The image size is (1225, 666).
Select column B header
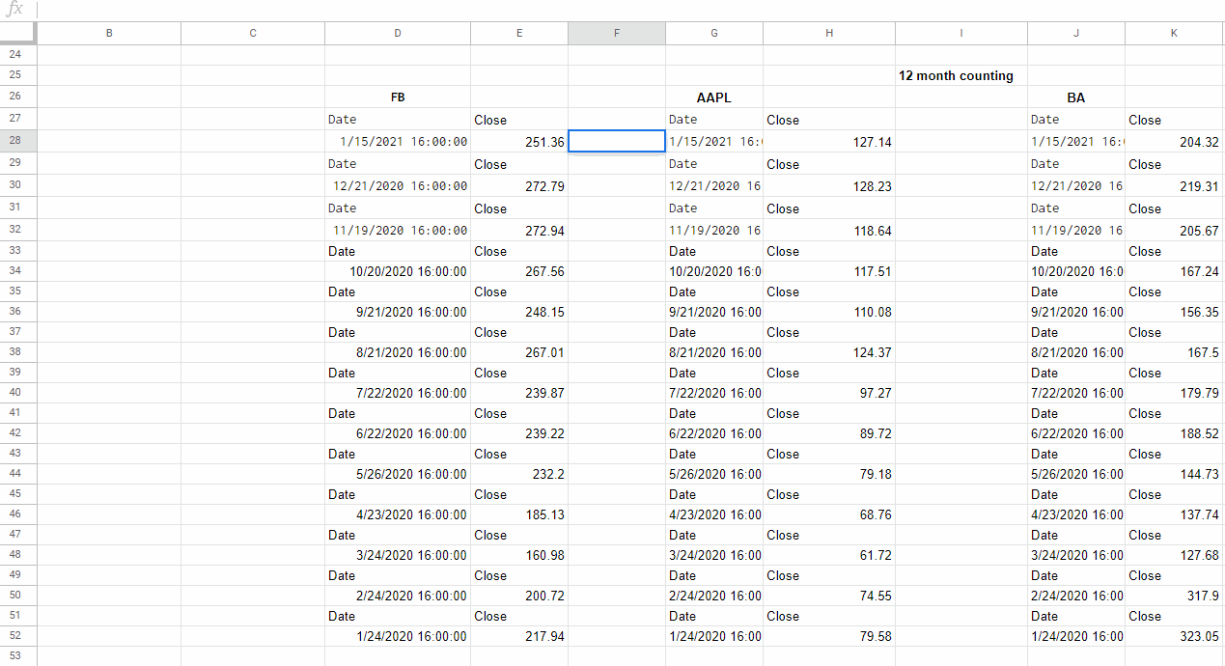tap(109, 33)
